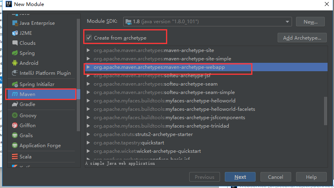334x188 pixels.
Task: Click the IntelliJ logo in title bar
Action: click(x=9, y=4)
